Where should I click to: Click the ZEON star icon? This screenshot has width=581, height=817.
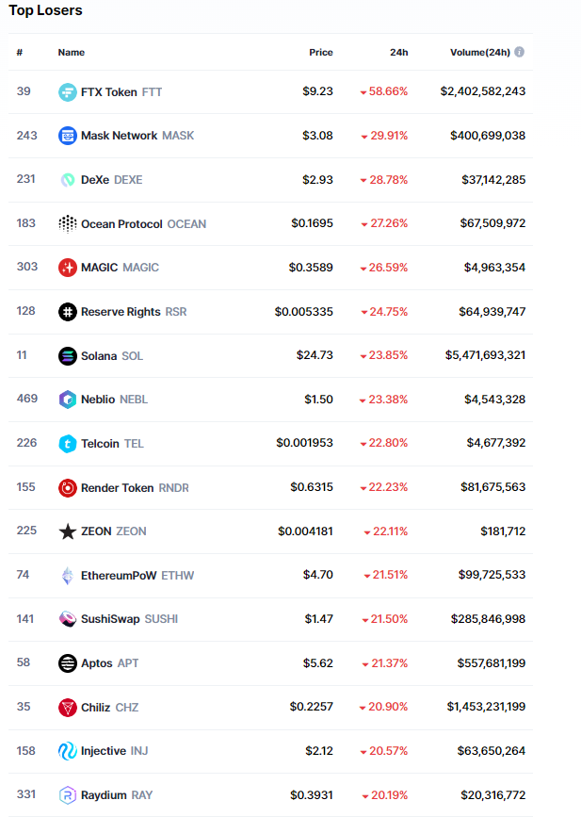[x=68, y=531]
